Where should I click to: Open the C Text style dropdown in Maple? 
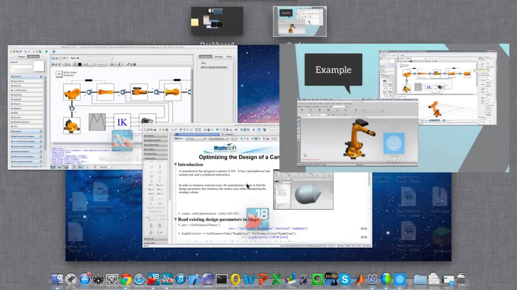click(x=195, y=139)
